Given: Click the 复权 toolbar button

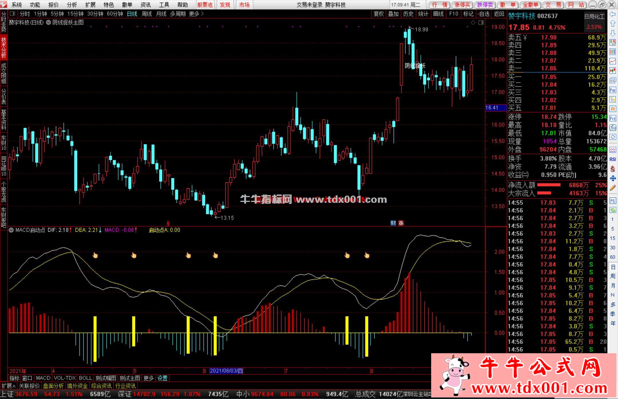Looking at the screenshot, I should point(379,14).
